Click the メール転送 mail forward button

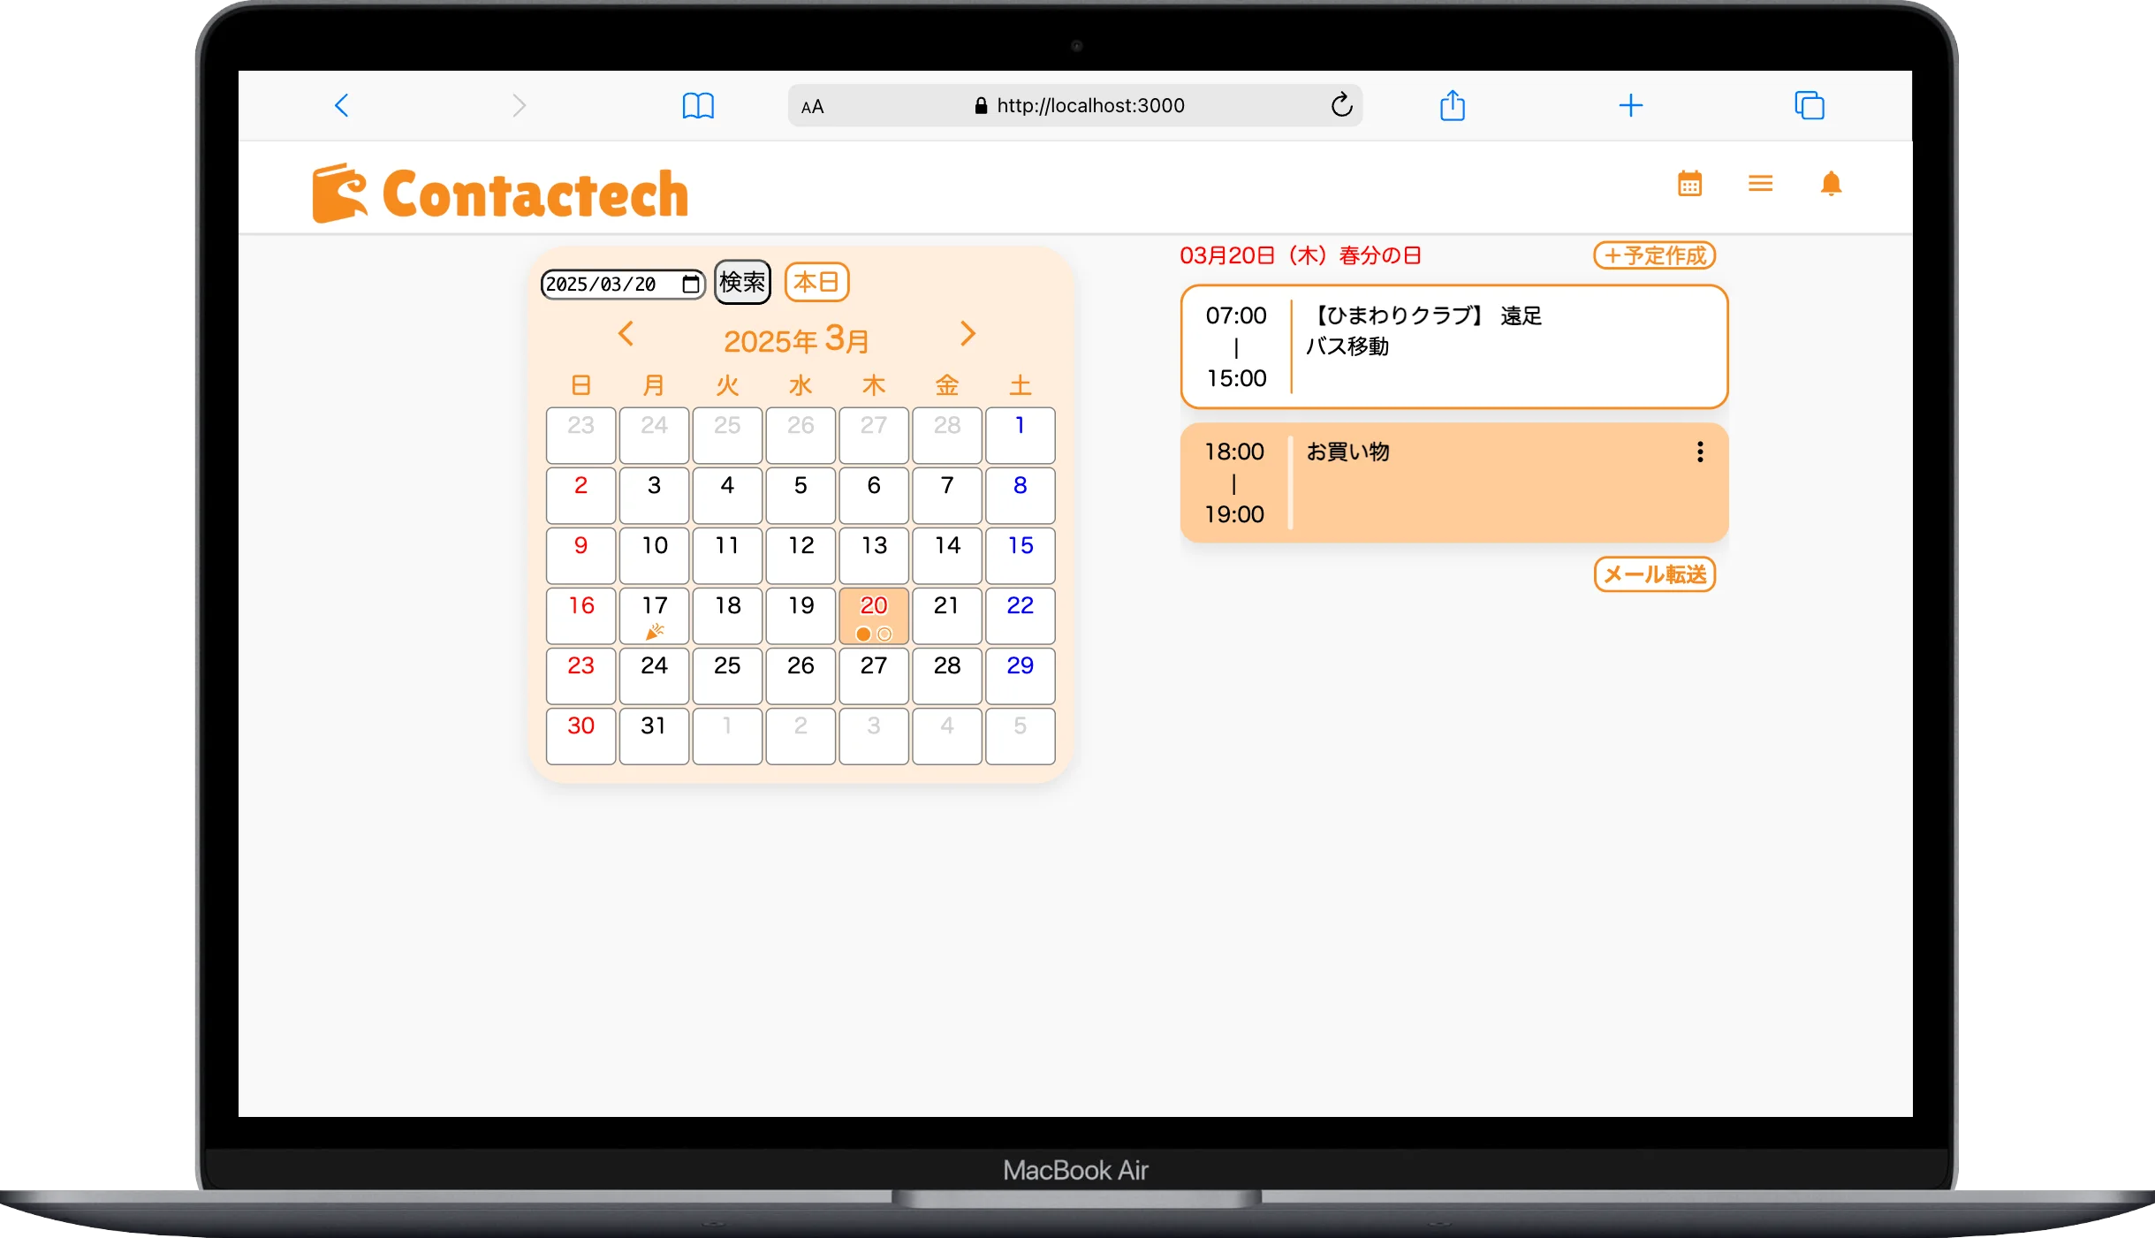pos(1654,574)
